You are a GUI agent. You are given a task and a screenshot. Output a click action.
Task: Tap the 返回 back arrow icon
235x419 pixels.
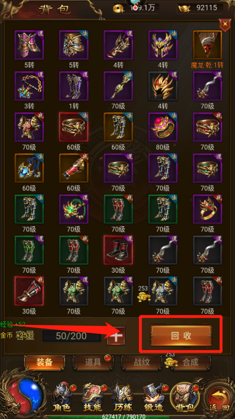coord(218,397)
